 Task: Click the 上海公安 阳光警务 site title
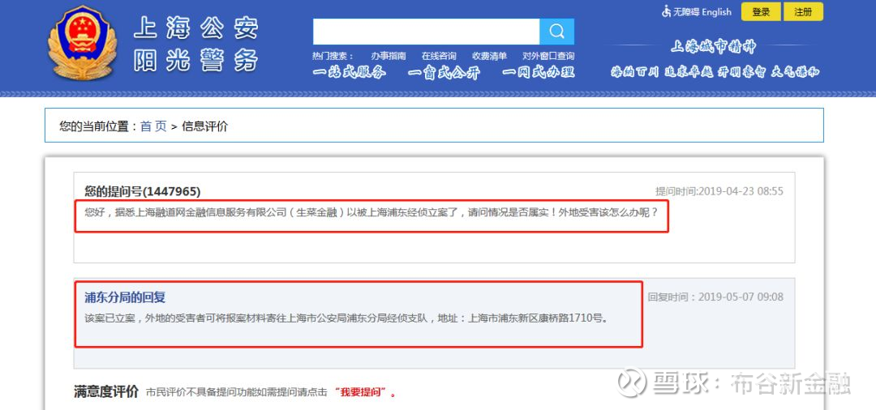(x=196, y=44)
